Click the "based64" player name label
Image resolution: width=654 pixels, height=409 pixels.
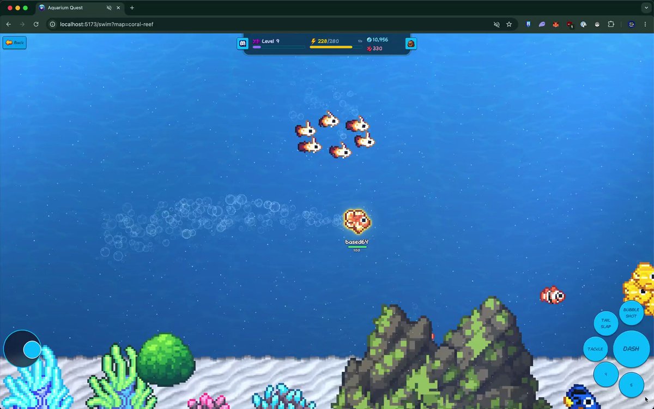point(357,242)
